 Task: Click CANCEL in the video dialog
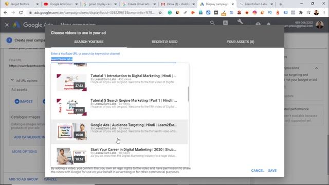click(258, 171)
